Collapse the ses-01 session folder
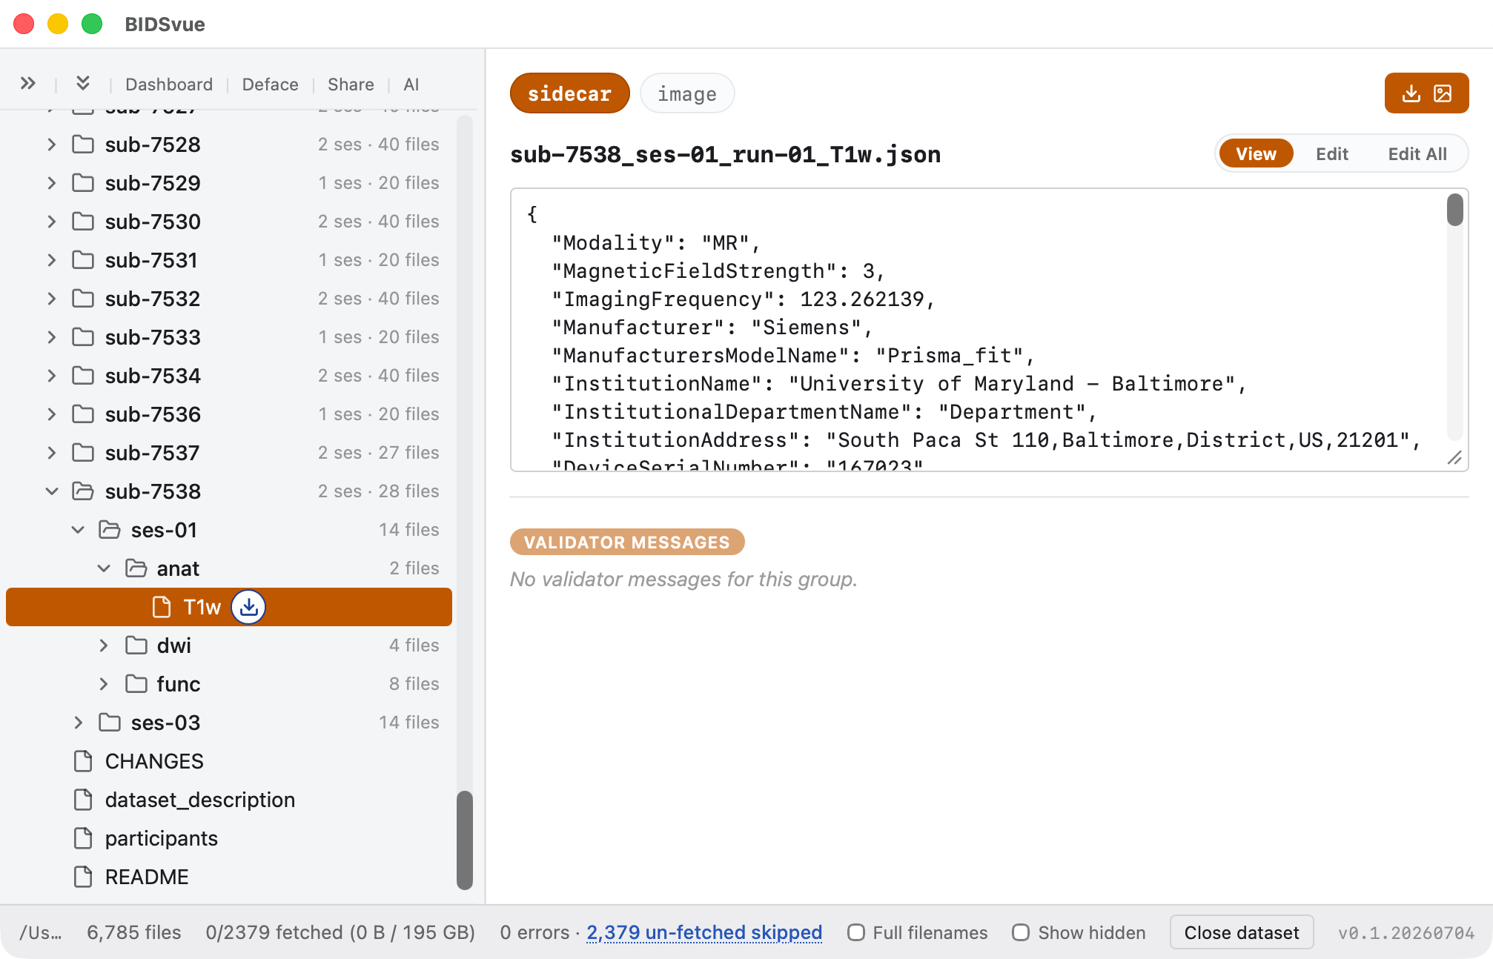The height and width of the screenshot is (959, 1493). tap(78, 530)
